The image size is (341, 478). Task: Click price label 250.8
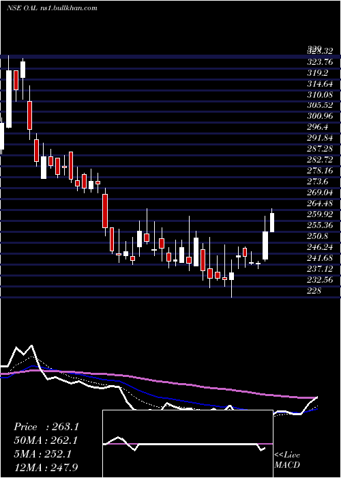click(x=318, y=236)
